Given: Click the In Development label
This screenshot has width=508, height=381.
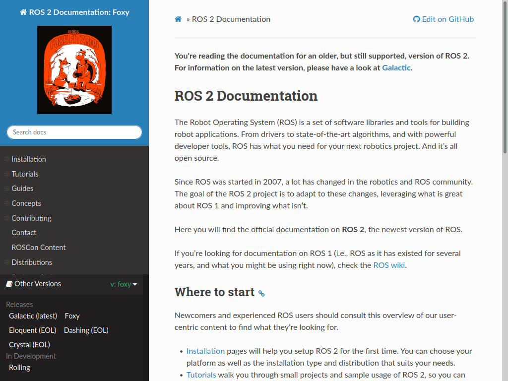Looking at the screenshot, I should [31, 356].
